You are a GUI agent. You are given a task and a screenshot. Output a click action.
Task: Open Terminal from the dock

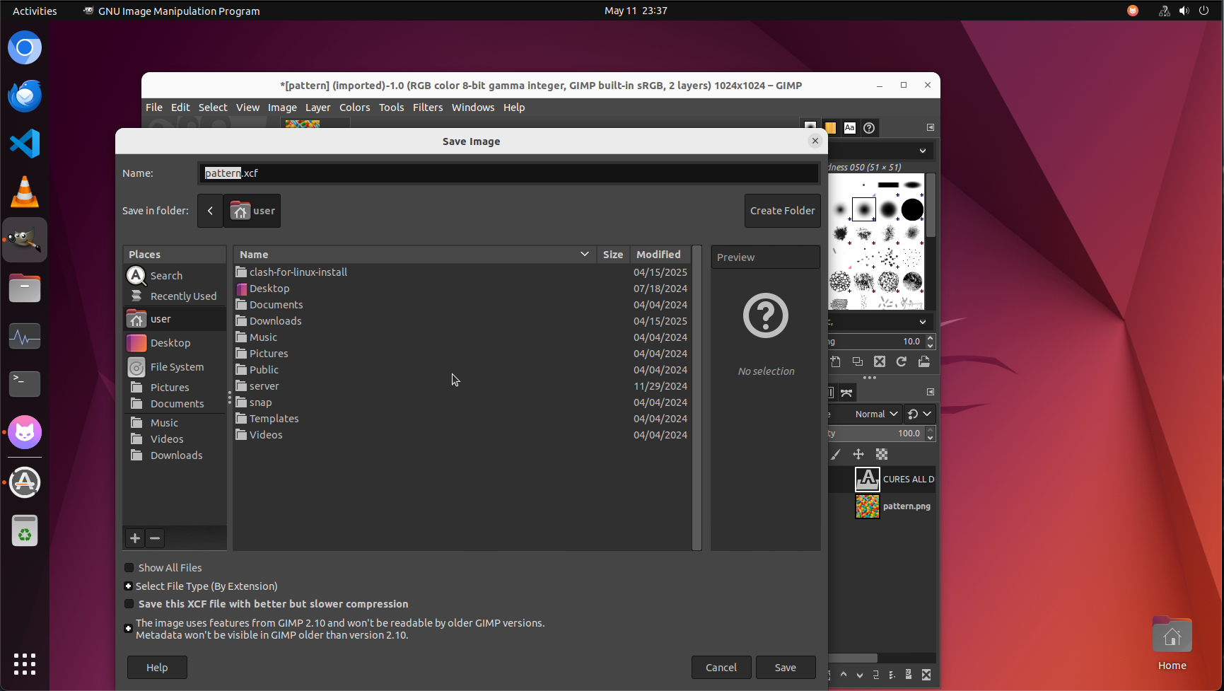(x=25, y=384)
